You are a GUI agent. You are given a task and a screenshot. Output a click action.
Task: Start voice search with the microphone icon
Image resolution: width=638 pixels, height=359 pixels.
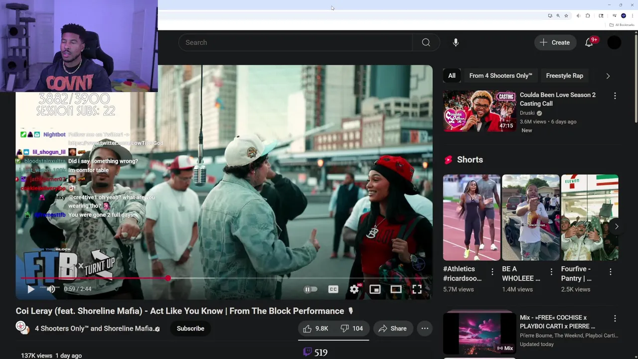click(456, 42)
